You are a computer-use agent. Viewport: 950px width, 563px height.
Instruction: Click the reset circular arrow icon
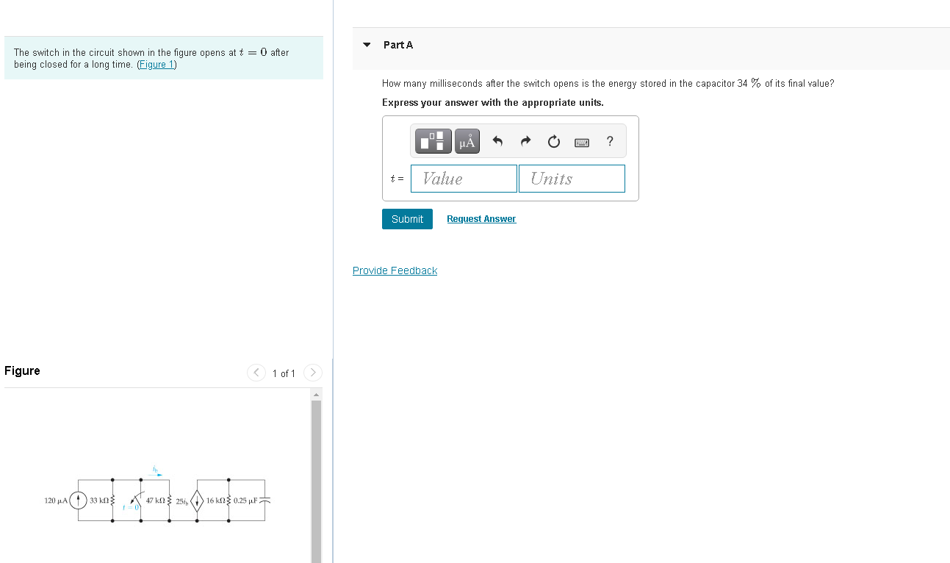[554, 141]
